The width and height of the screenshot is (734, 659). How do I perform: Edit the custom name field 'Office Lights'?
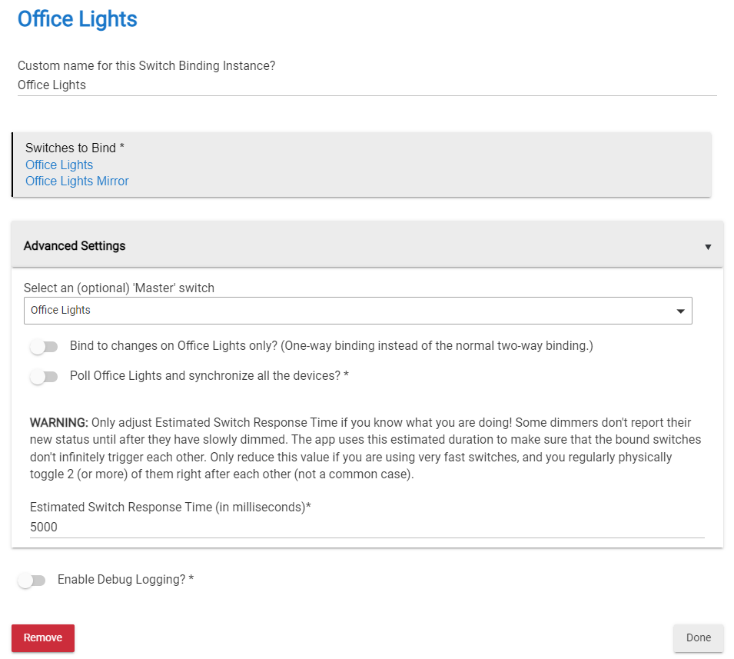tap(367, 85)
